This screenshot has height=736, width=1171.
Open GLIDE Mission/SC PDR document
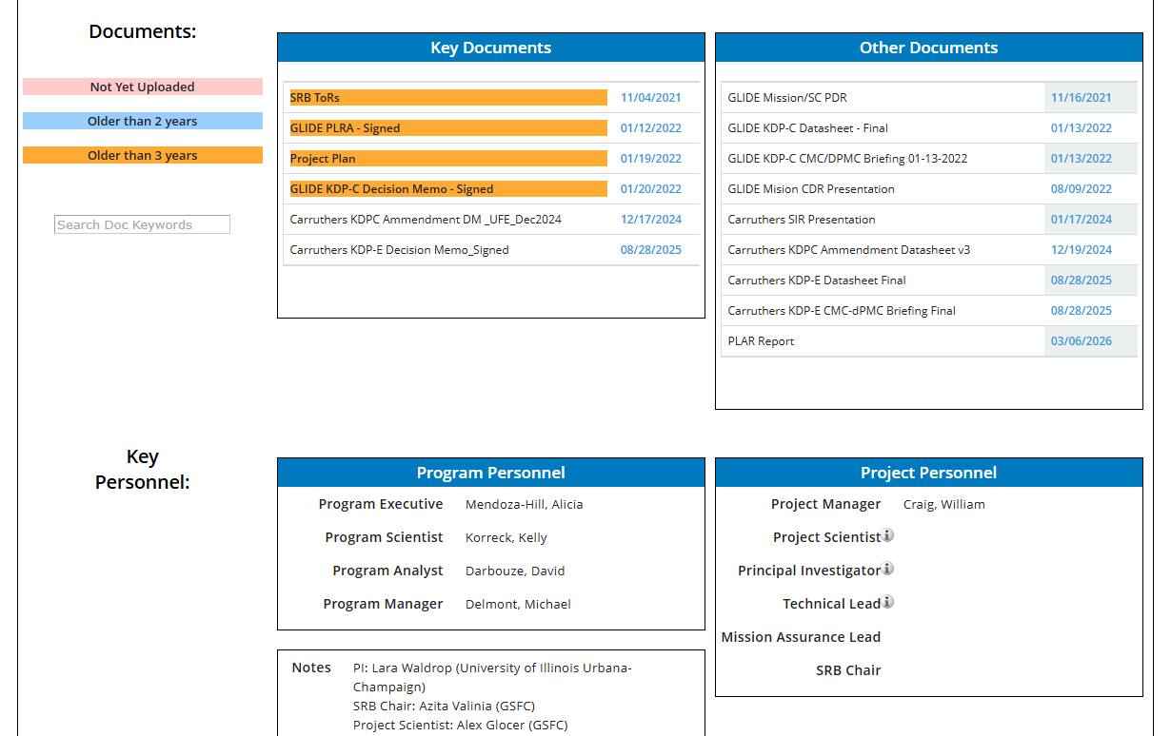pos(787,97)
